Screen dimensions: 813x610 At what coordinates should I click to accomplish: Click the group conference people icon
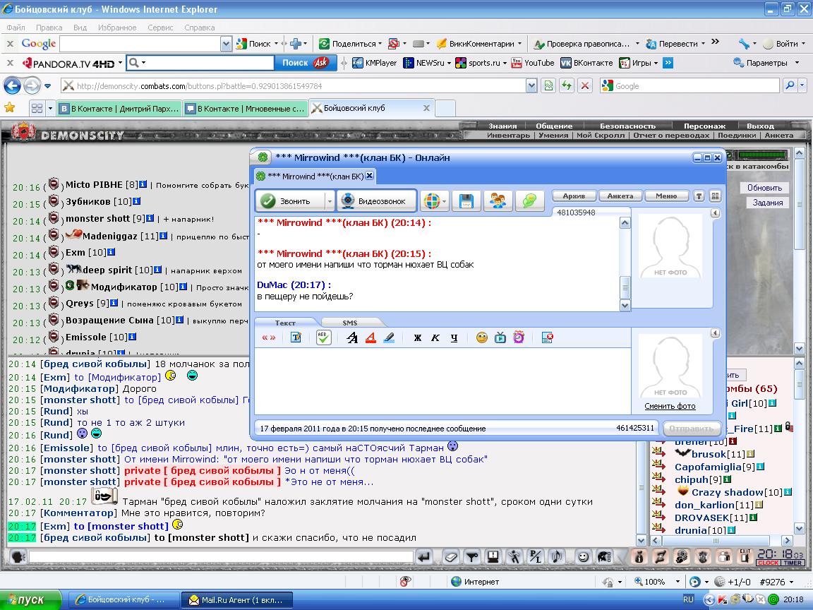pos(498,201)
